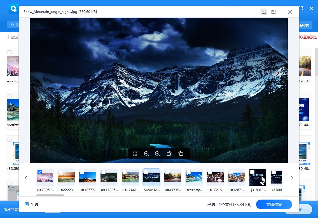
Task: Click the fullscreen expand icon in preview toolbar
Action: pos(135,154)
